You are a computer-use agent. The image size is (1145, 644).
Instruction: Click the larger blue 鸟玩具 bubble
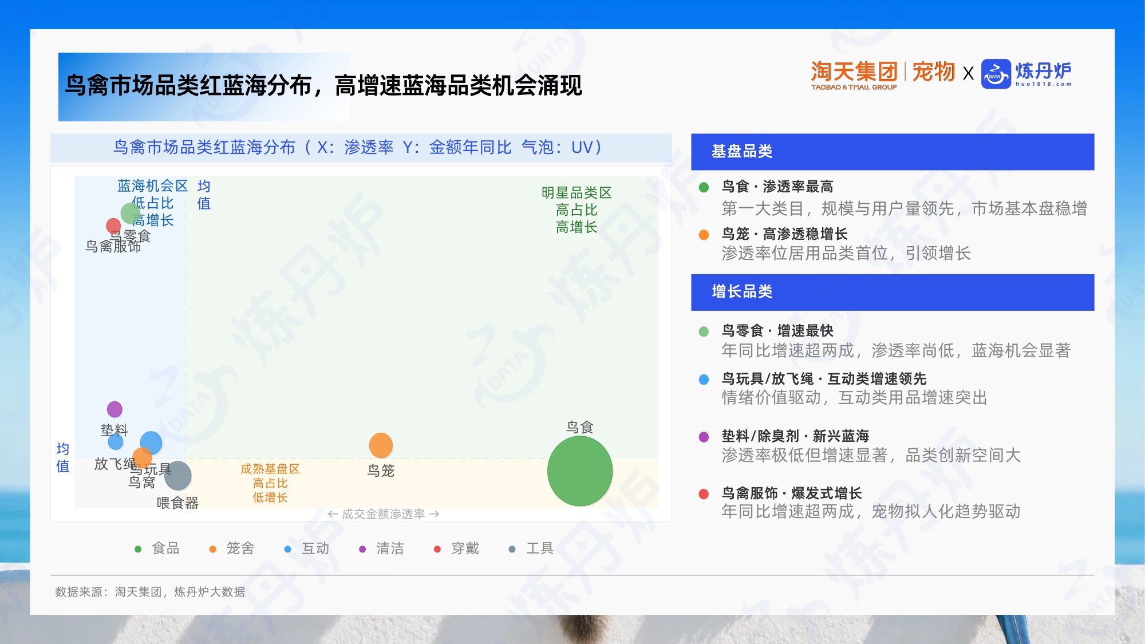click(x=151, y=442)
